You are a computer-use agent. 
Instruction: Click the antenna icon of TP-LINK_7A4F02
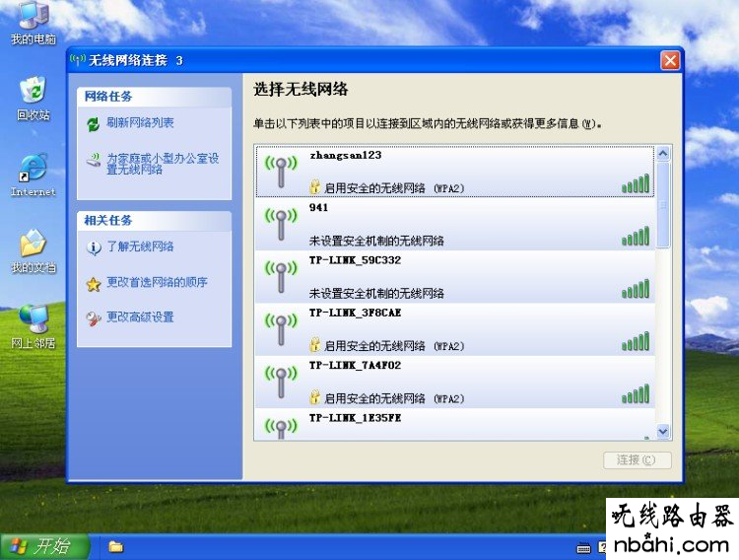tap(281, 383)
